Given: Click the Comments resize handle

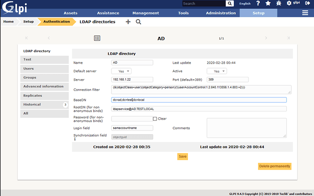Looking at the screenshot, I should [x=284, y=136].
